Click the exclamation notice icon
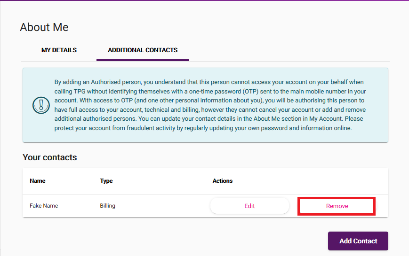 click(x=41, y=105)
